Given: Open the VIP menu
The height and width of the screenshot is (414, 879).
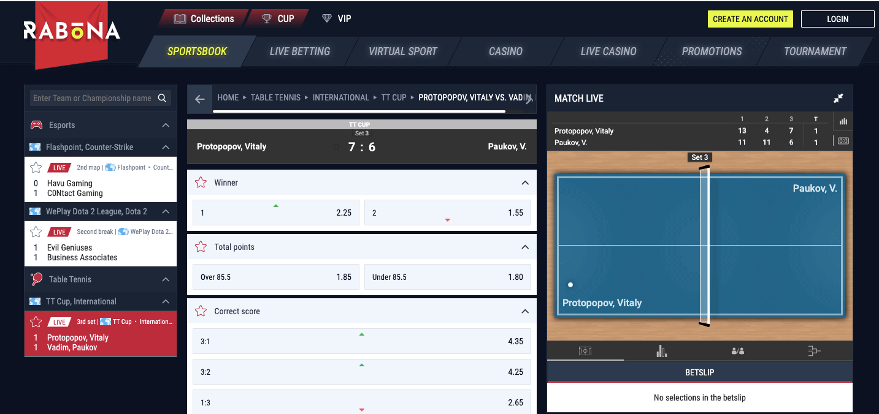Looking at the screenshot, I should [x=337, y=18].
